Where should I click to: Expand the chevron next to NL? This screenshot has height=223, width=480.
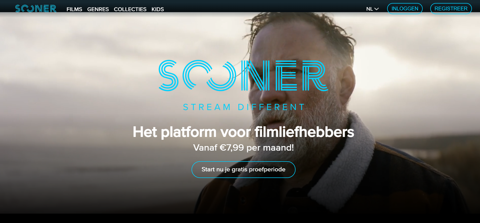pos(376,9)
